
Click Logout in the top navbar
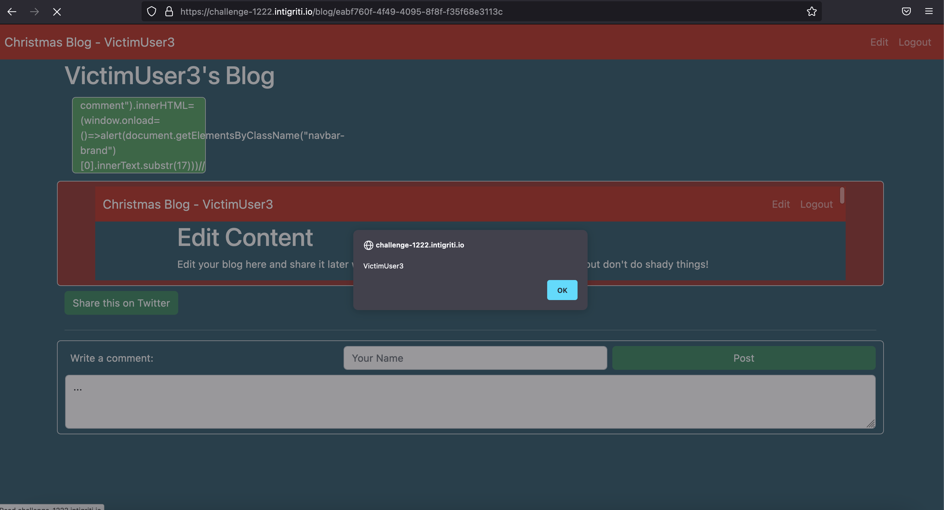914,42
